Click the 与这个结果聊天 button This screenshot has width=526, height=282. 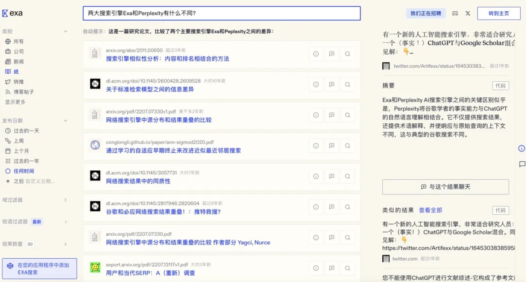point(446,187)
